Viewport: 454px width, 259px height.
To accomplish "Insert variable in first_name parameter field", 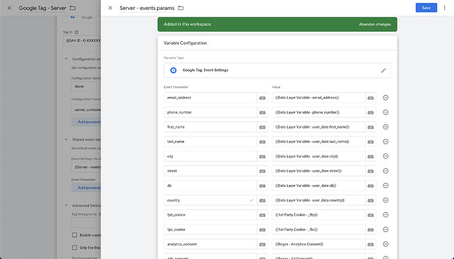I will click(263, 127).
